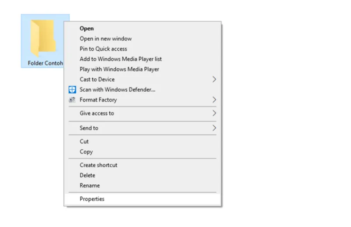Screen dimensions: 351x227
Task: Choose Copy from the context menu
Action: 142,152
